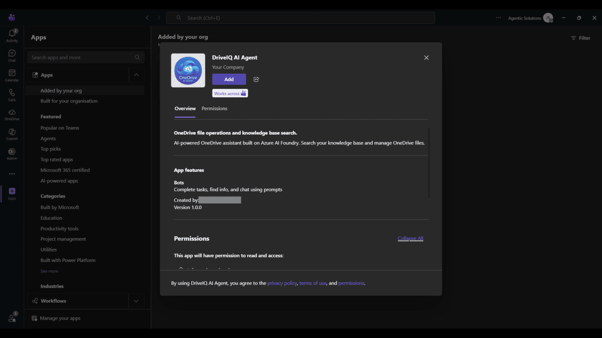Focus the Search apps and more field
Image resolution: width=602 pixels, height=338 pixels.
86,57
